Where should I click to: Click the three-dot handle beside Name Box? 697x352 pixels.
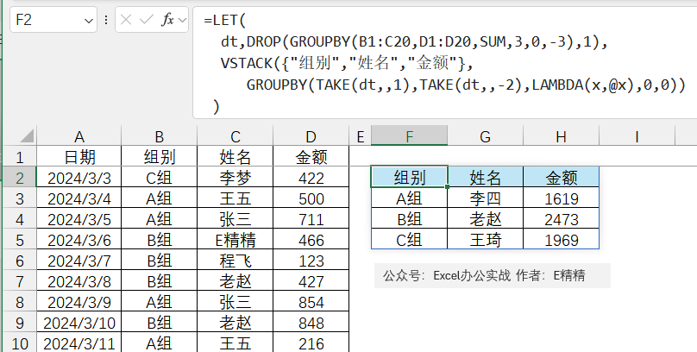(106, 20)
